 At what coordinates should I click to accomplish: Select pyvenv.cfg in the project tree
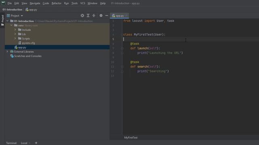[57, 43]
